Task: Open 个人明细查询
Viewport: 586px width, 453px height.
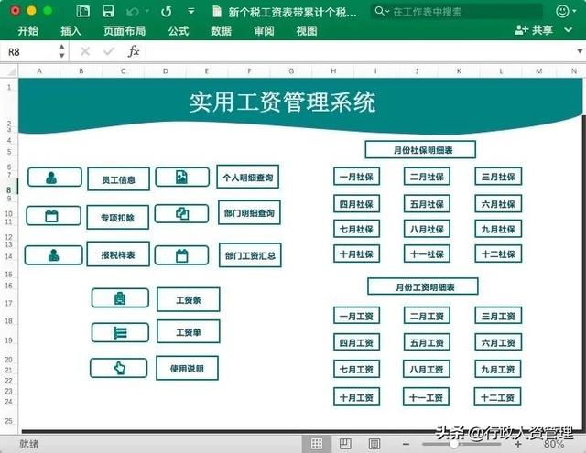Action: tap(248, 177)
